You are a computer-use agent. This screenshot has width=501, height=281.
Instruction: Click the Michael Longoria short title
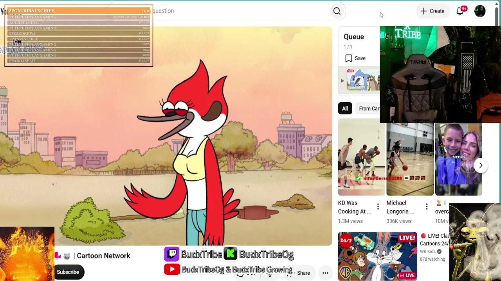coord(400,207)
